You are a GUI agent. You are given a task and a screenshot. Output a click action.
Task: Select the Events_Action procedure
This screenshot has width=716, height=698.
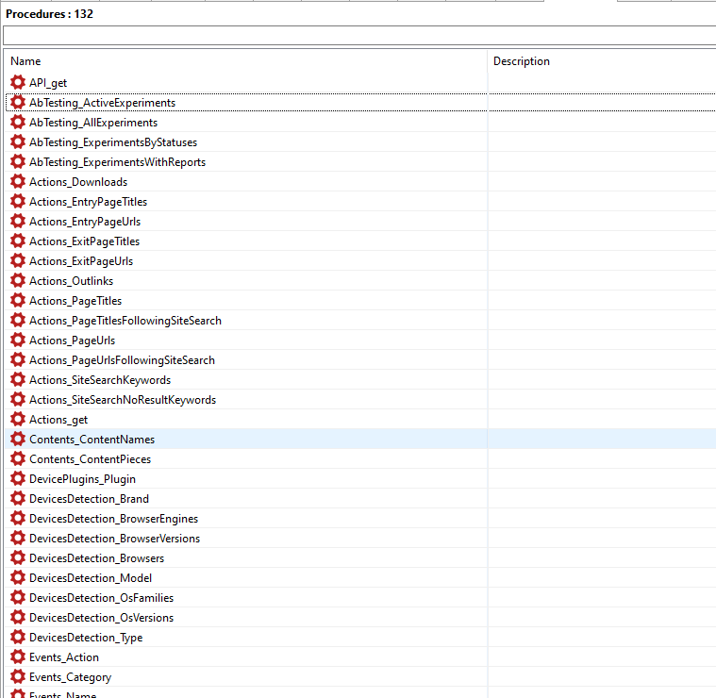pos(63,657)
